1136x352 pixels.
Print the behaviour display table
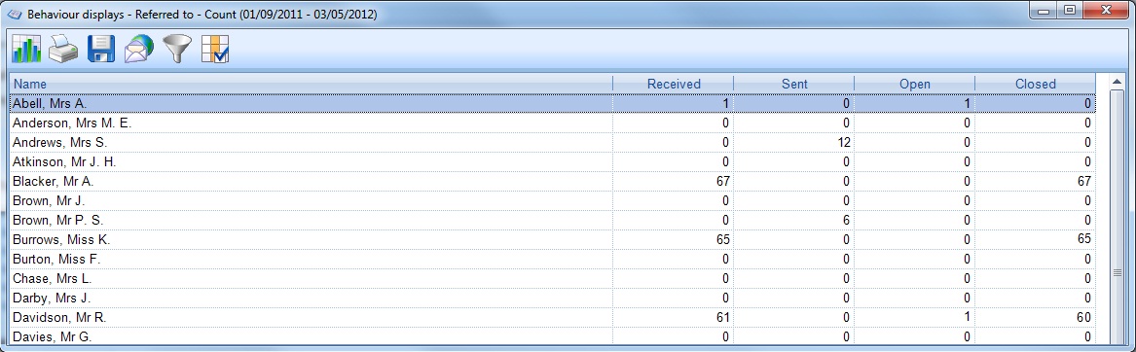click(63, 50)
